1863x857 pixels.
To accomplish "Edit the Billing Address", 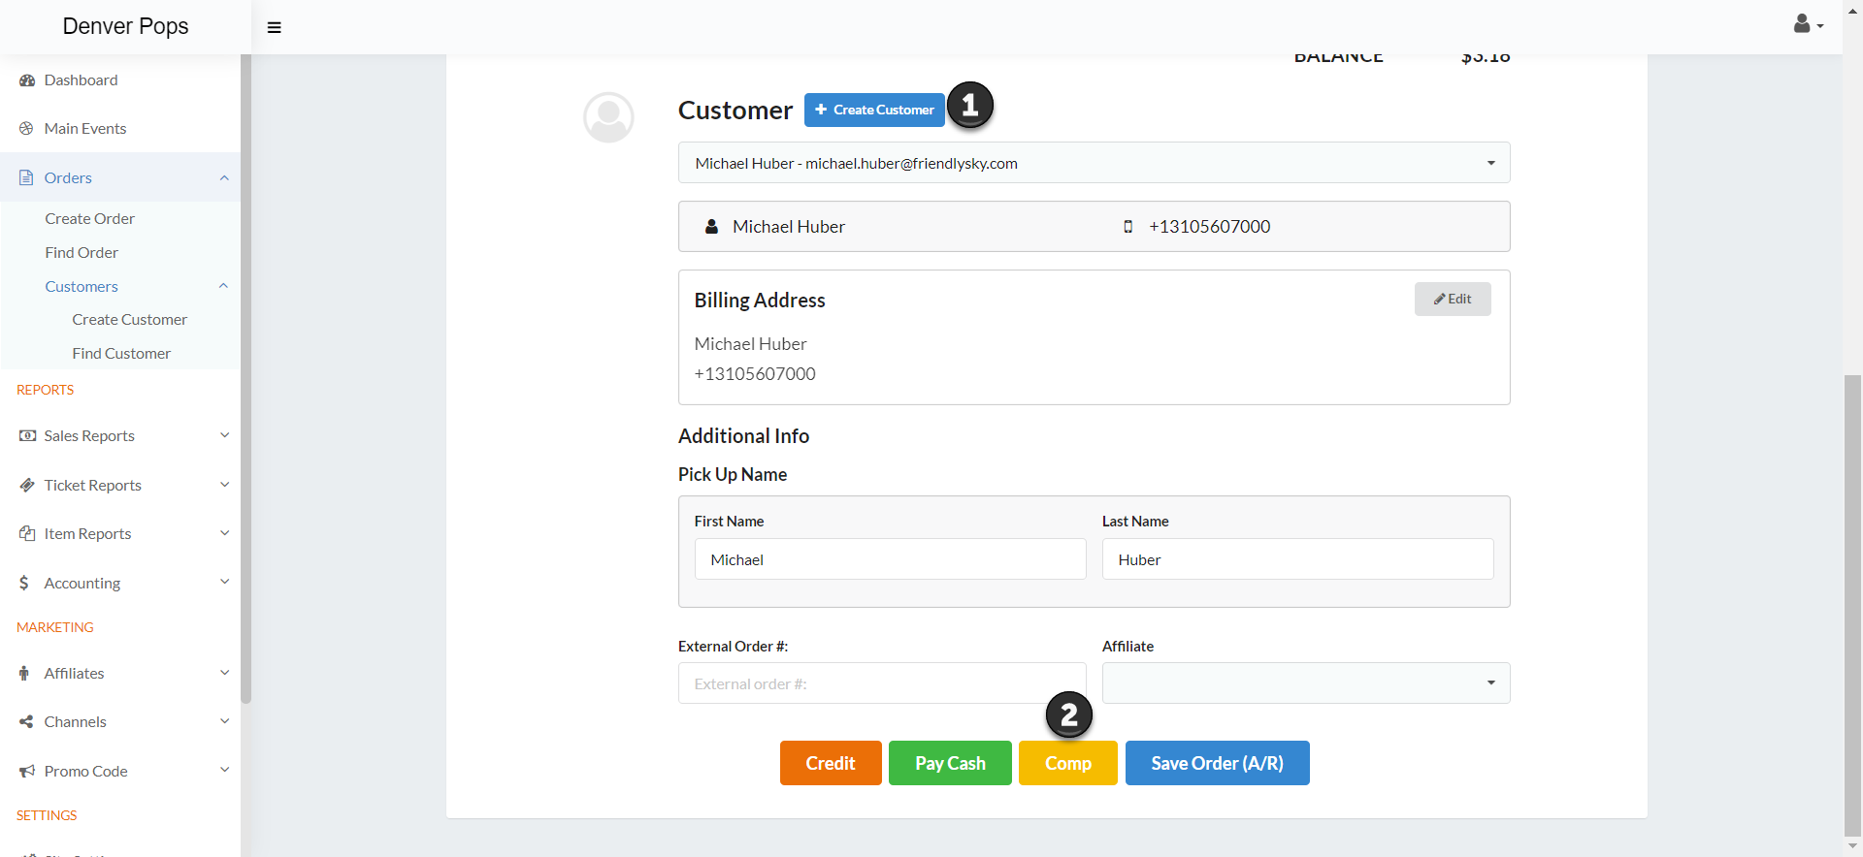I will [x=1452, y=300].
